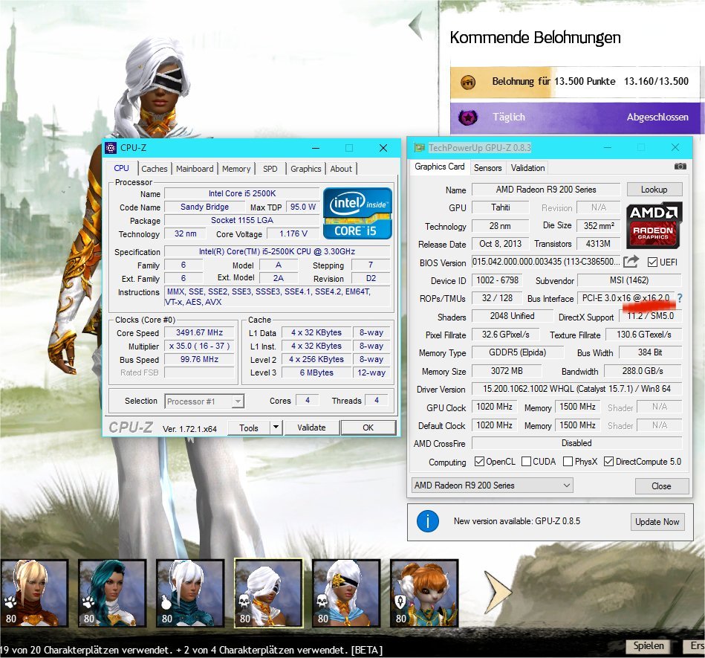This screenshot has height=658, width=705.
Task: Switch to the Memory tab in CPU-Z
Action: point(236,169)
